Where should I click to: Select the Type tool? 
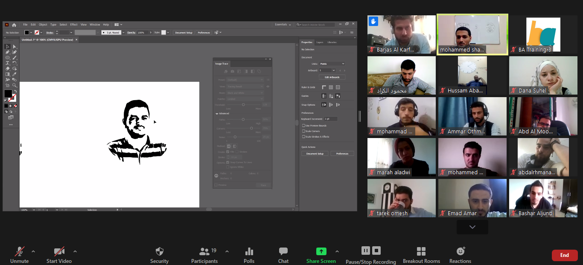pyautogui.click(x=8, y=63)
